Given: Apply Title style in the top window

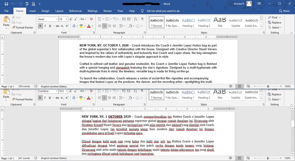Looking at the screenshot, I should [220, 22].
